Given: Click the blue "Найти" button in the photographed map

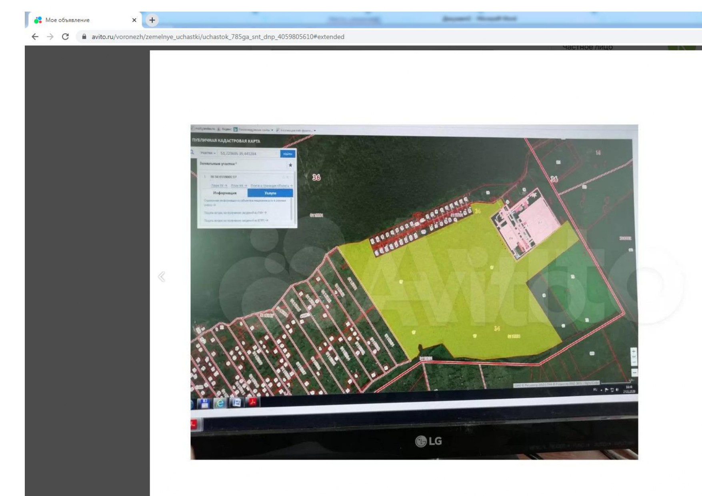Looking at the screenshot, I should [288, 154].
